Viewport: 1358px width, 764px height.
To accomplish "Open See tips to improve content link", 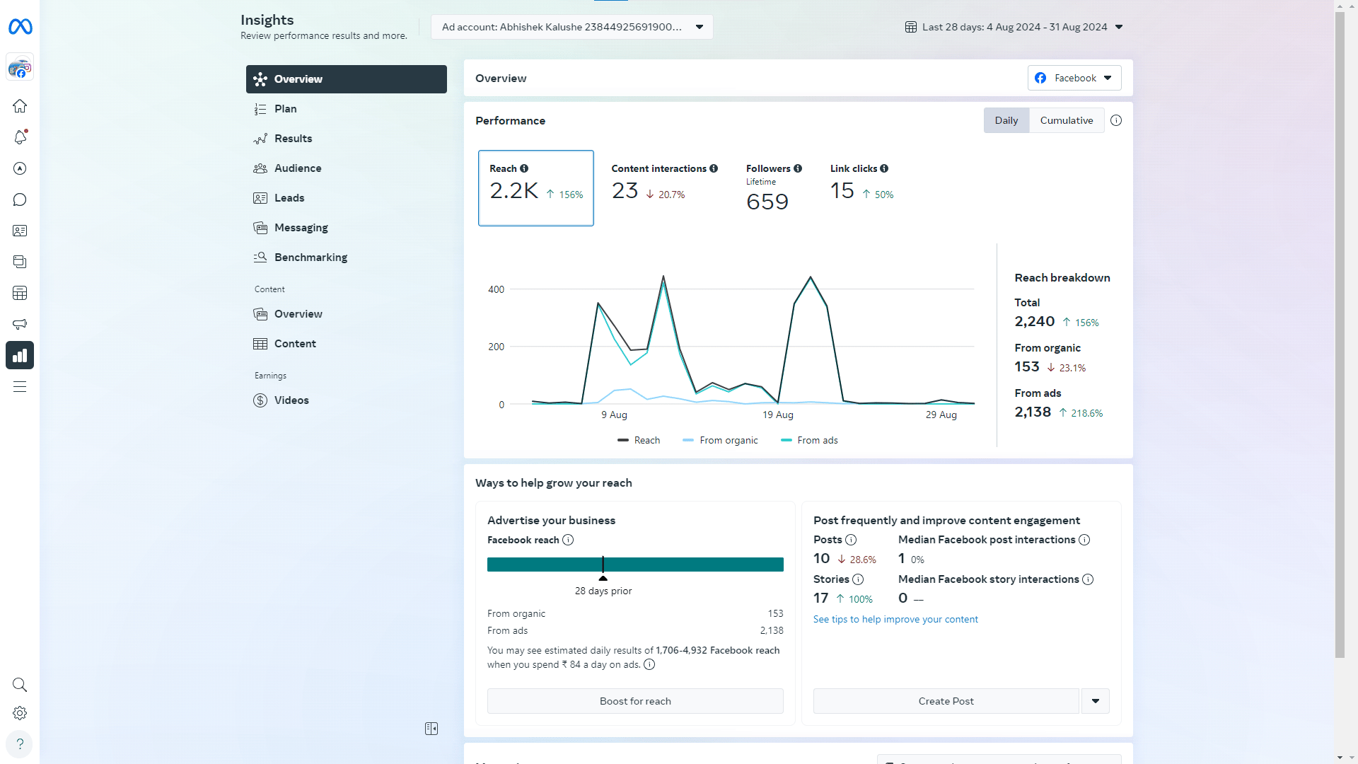I will coord(895,619).
